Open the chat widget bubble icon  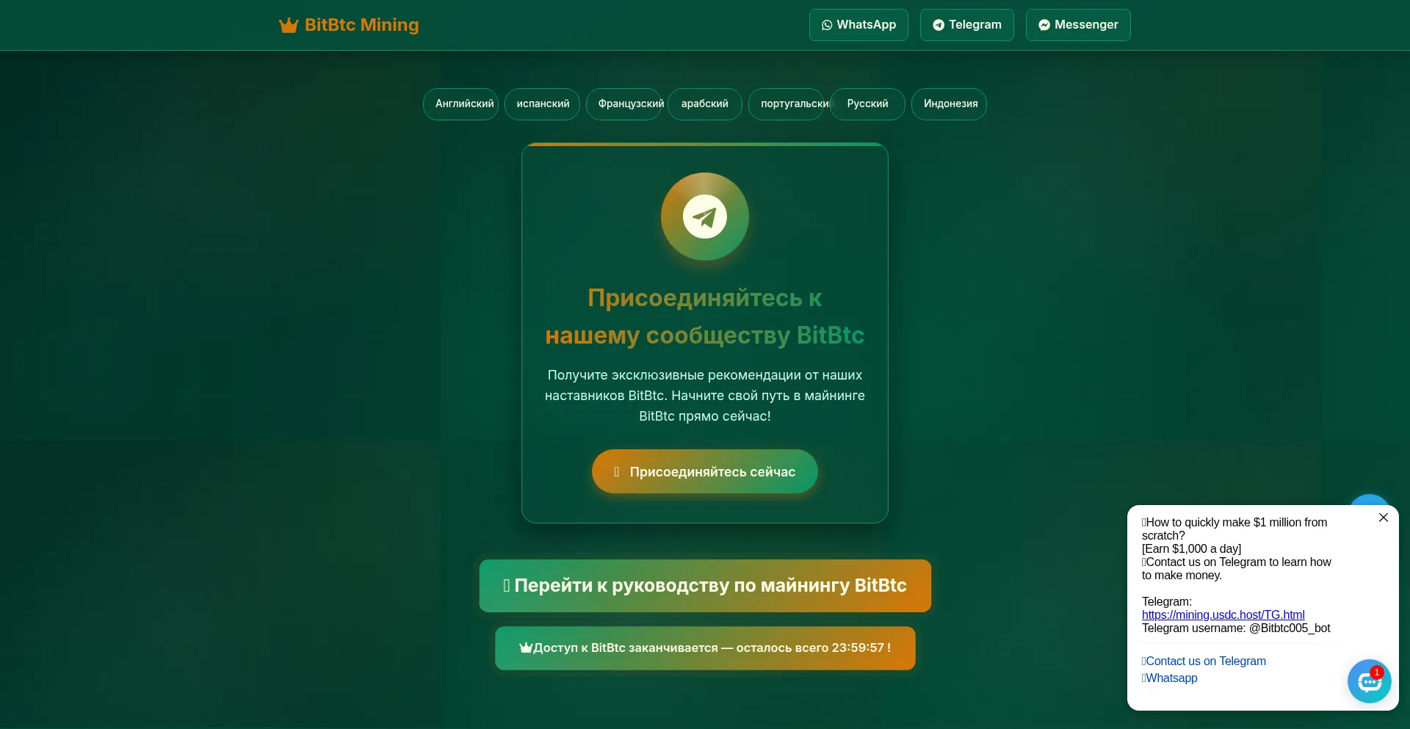[x=1370, y=681]
